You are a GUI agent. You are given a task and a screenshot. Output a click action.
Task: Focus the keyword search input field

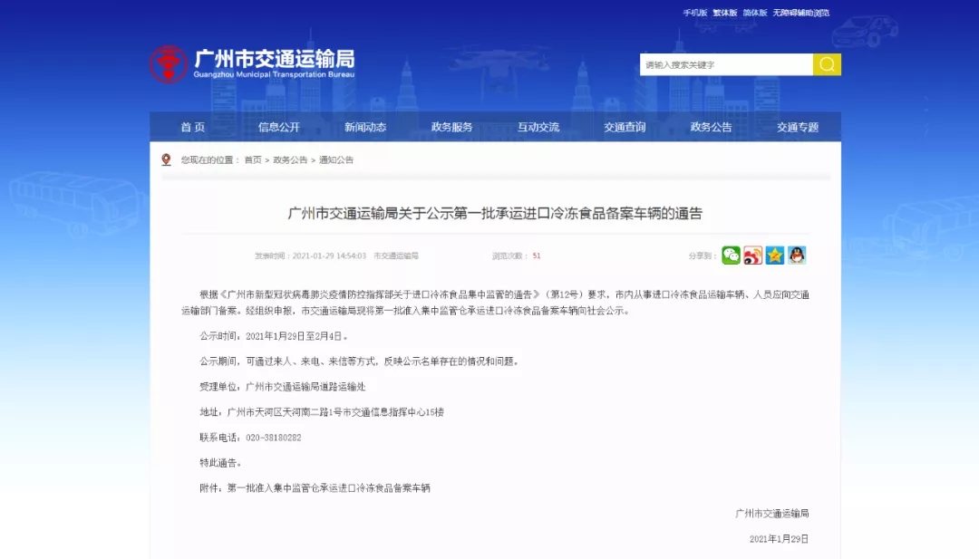point(726,64)
